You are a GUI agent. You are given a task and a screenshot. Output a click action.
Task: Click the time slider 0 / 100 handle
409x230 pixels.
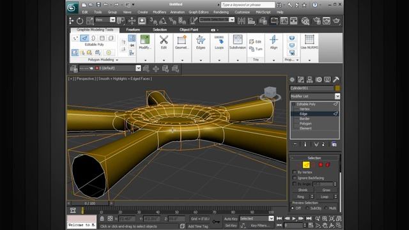(x=90, y=203)
